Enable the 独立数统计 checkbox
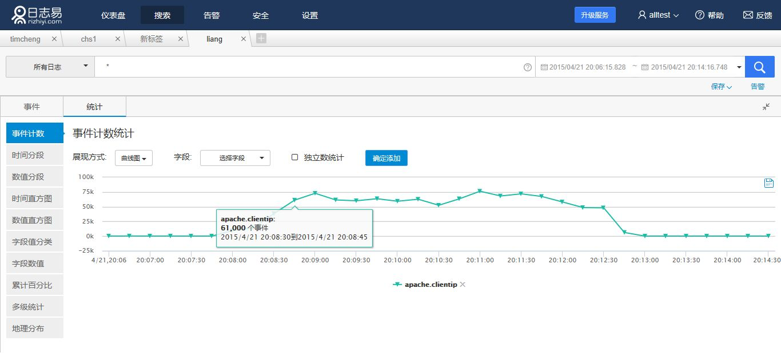Image resolution: width=781 pixels, height=353 pixels. click(295, 157)
